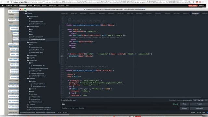Screen dimensions: 208x117
Task: Open custom_display.info file
Action: click(37, 37)
